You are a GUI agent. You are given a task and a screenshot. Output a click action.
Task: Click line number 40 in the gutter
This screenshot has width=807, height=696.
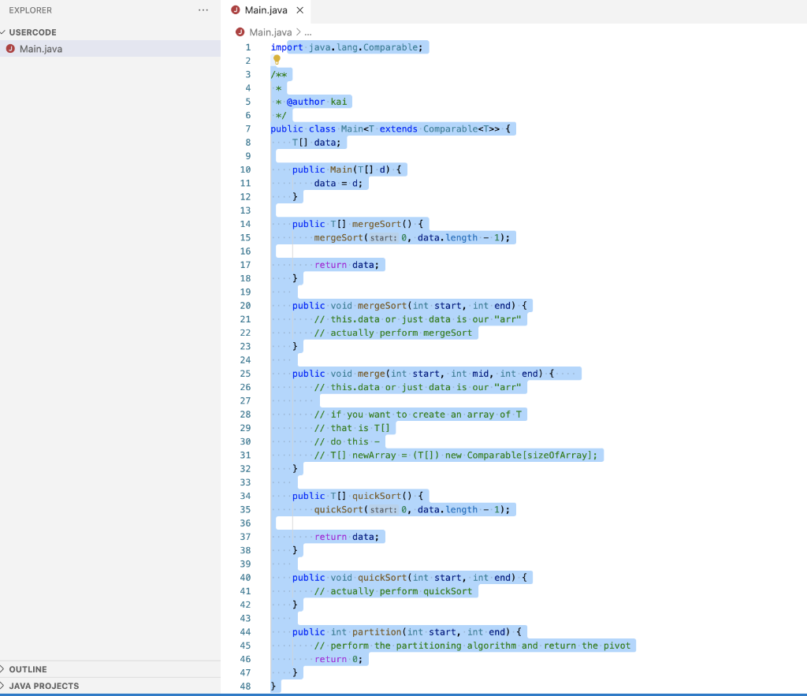(246, 578)
